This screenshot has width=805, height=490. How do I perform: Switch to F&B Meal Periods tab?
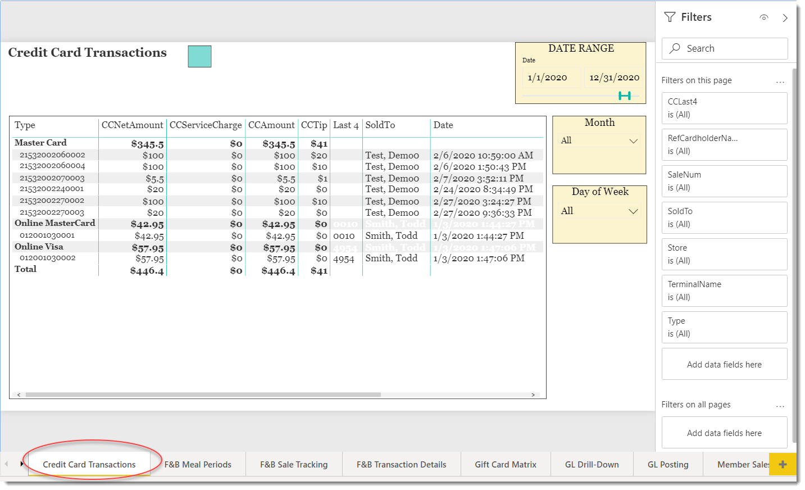198,465
